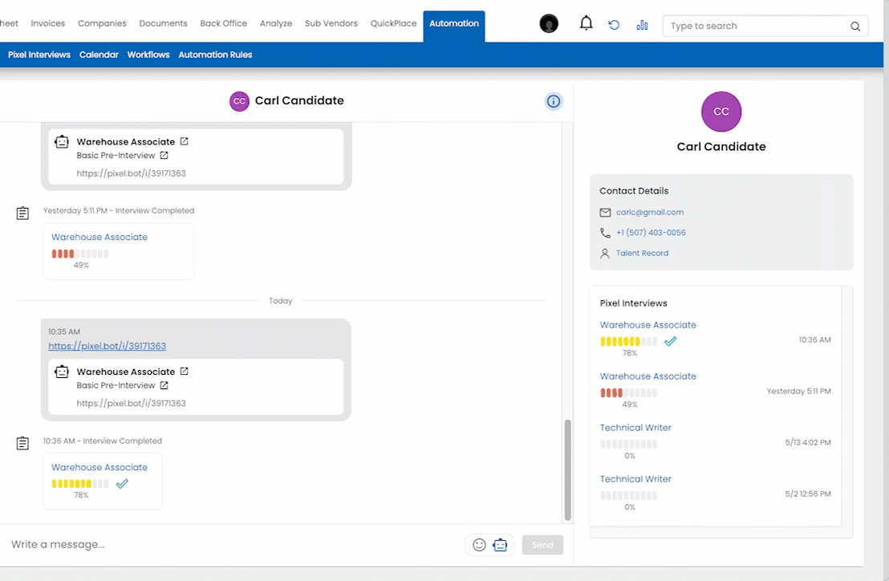889x581 pixels.
Task: Click clipboard icon beside Yesterday 5:11 PM entry
Action: 22,213
